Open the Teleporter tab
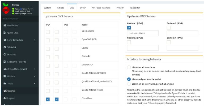 click(135, 8)
